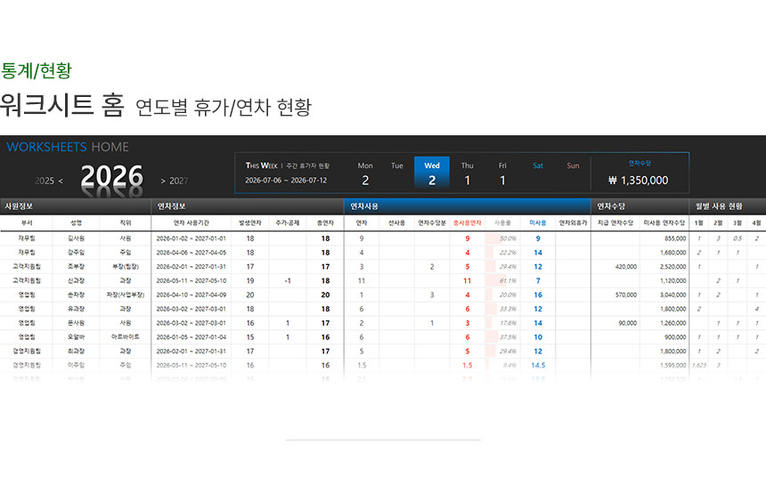
Task: Open the WORKSHEETS HOME link
Action: coord(68,147)
